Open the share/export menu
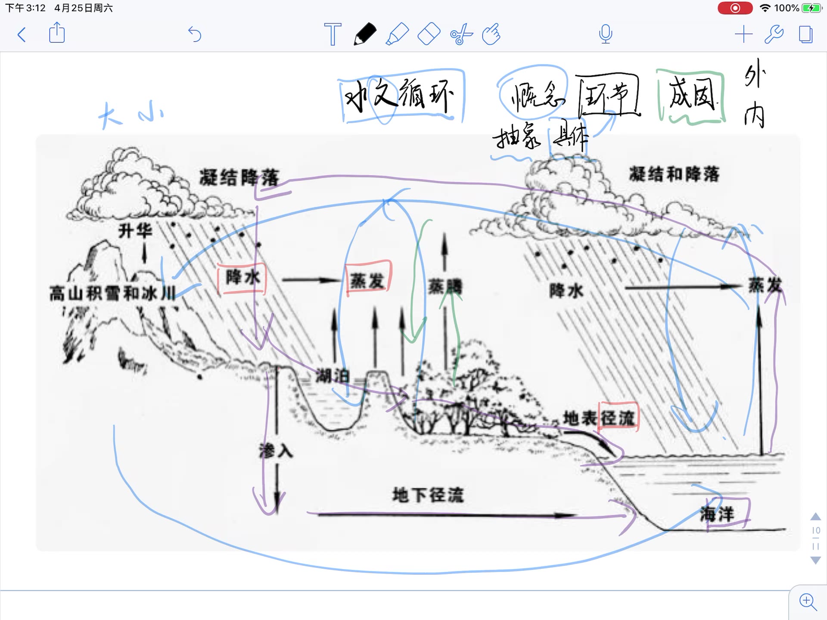 coord(57,33)
